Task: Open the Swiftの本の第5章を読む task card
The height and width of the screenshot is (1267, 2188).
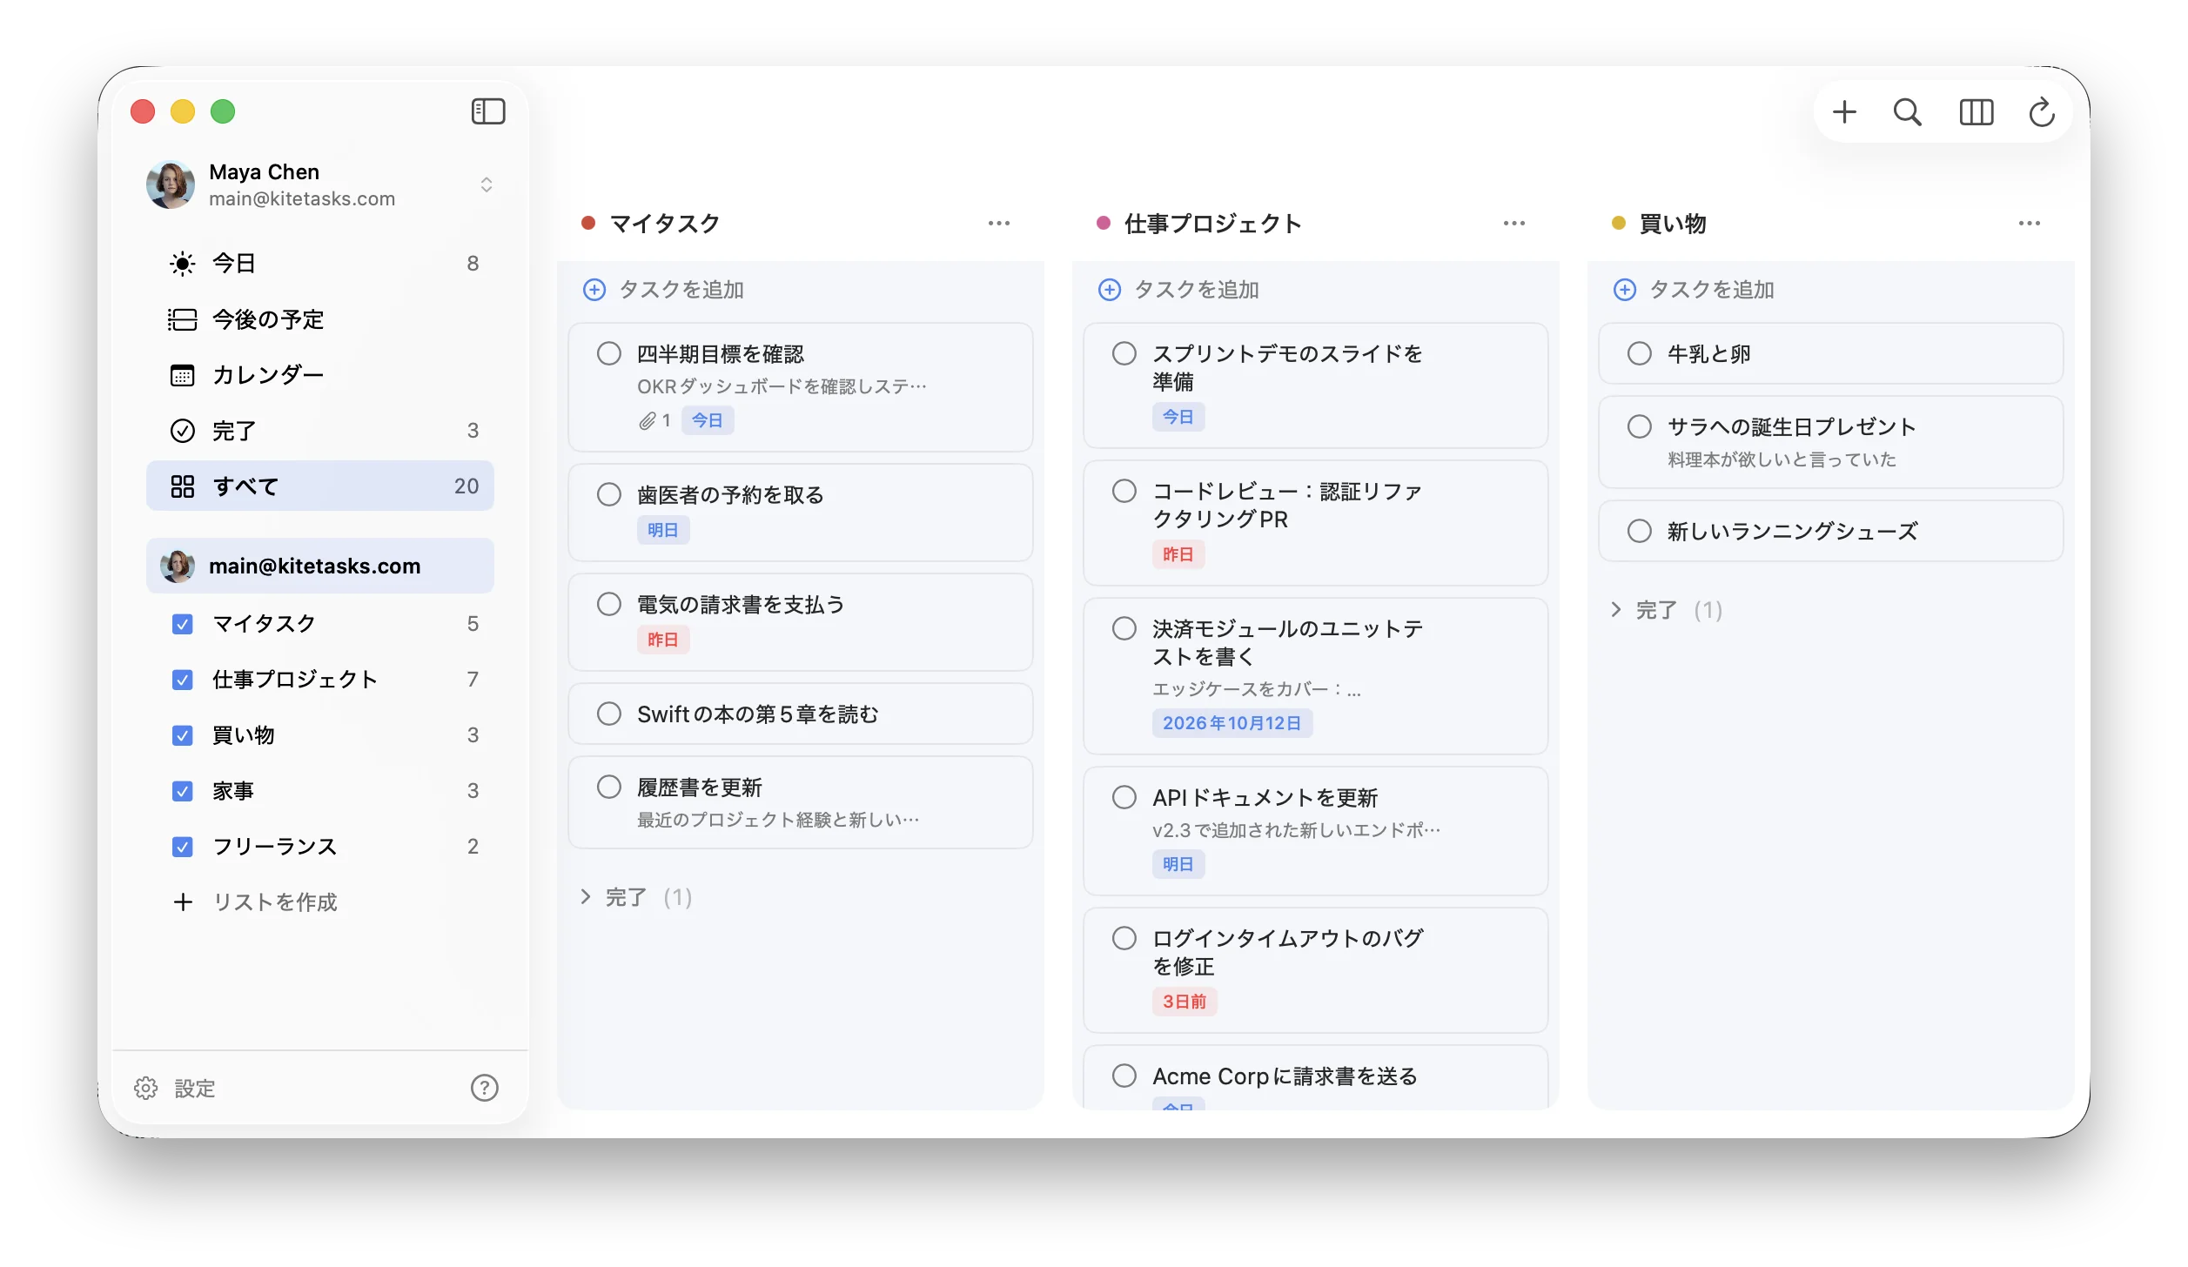Action: [x=800, y=714]
